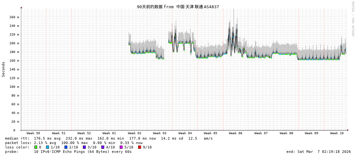The height and width of the screenshot is (156, 356).
Task: Click the green 0 loss color swatch
Action: click(36, 147)
